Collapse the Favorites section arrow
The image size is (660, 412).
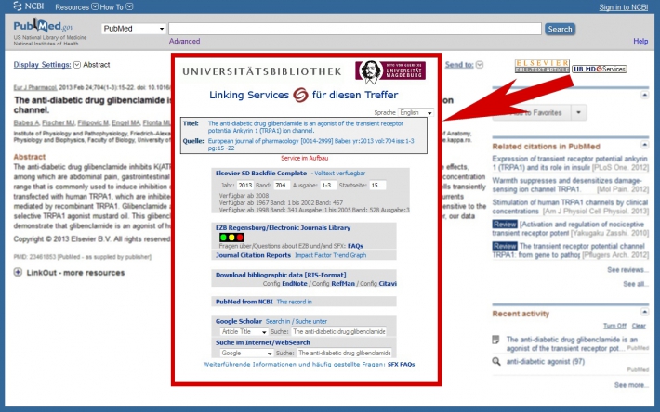point(644,95)
